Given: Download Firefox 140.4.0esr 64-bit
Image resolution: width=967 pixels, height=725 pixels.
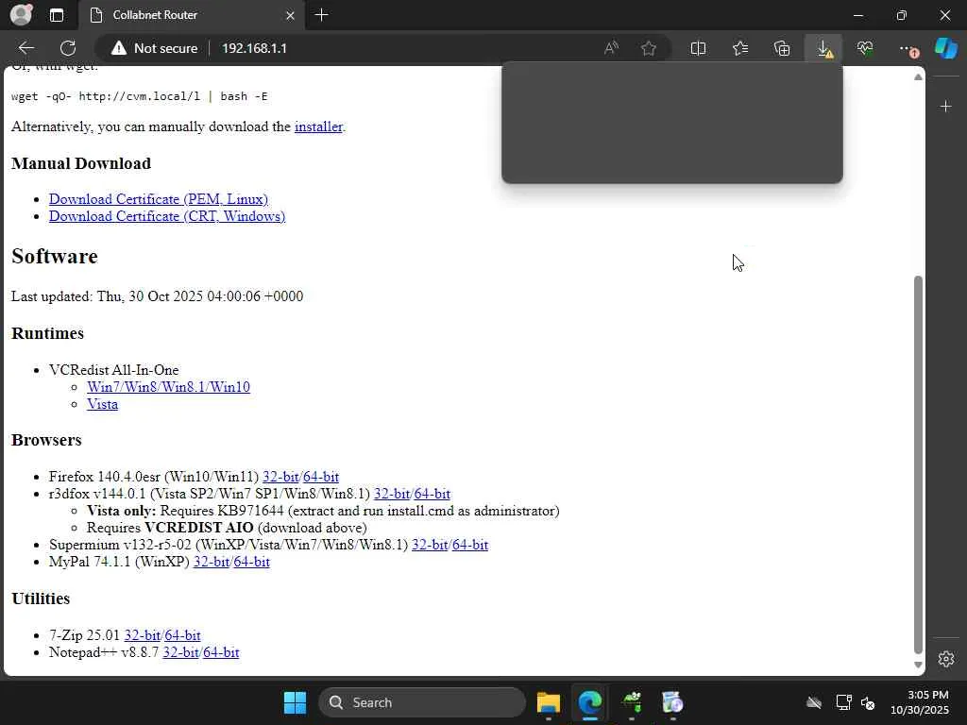Looking at the screenshot, I should tap(321, 477).
